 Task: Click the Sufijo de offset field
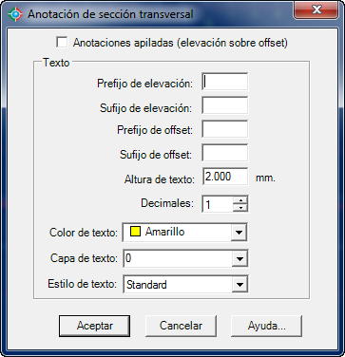tap(225, 153)
